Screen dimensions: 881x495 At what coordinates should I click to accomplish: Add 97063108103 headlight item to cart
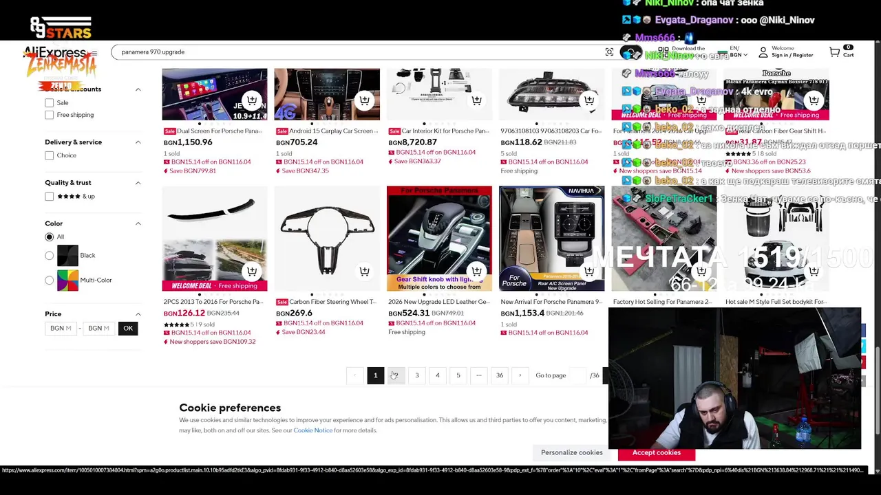click(588, 100)
